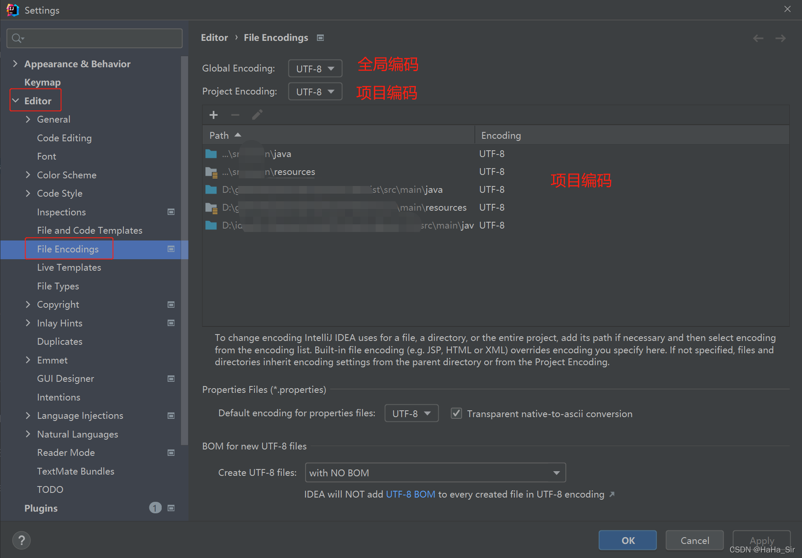Select Live Templates in the sidebar
802x558 pixels.
[x=69, y=267]
